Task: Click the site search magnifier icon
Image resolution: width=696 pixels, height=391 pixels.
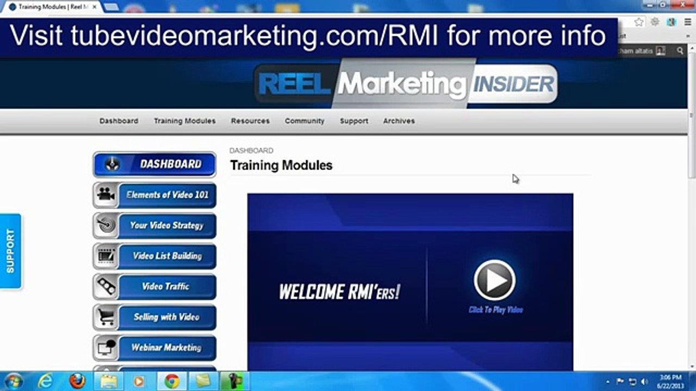Action: (680, 51)
